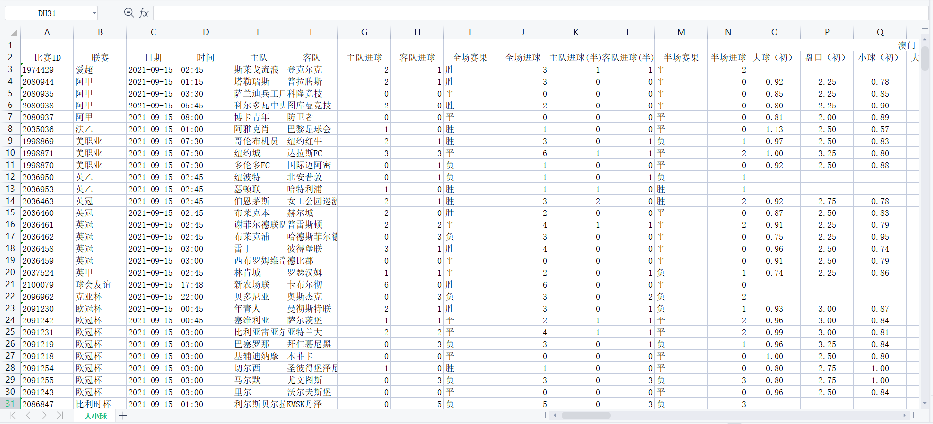Click the vertical scrollbar thumb
The height and width of the screenshot is (424, 933).
coord(925,58)
